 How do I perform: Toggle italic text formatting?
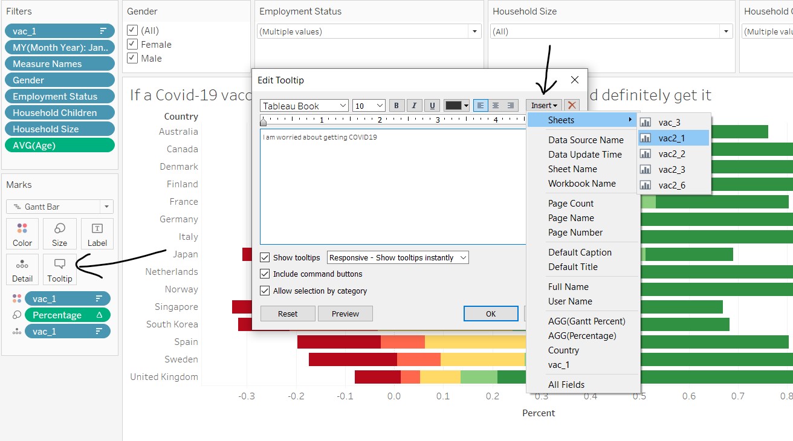pyautogui.click(x=414, y=106)
